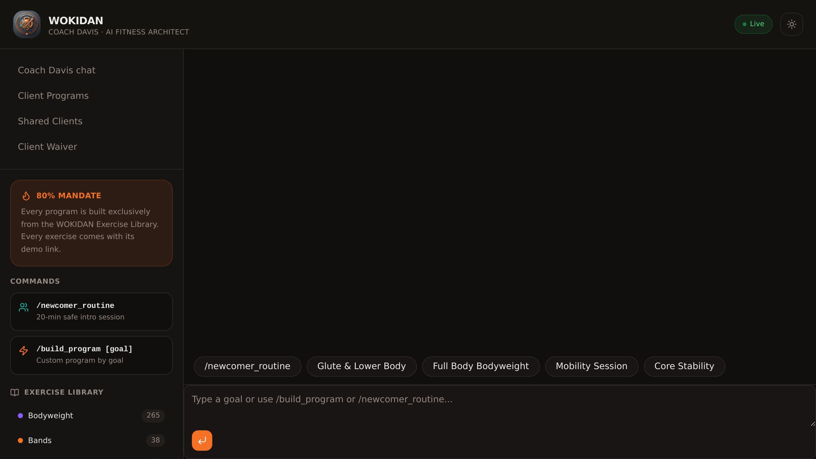Click the Exercise Library book icon
This screenshot has width=816, height=459.
(15, 392)
